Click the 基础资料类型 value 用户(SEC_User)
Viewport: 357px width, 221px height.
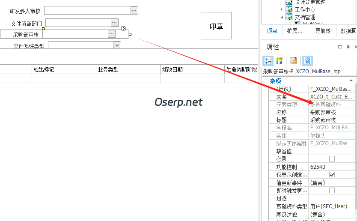[x=332, y=206]
